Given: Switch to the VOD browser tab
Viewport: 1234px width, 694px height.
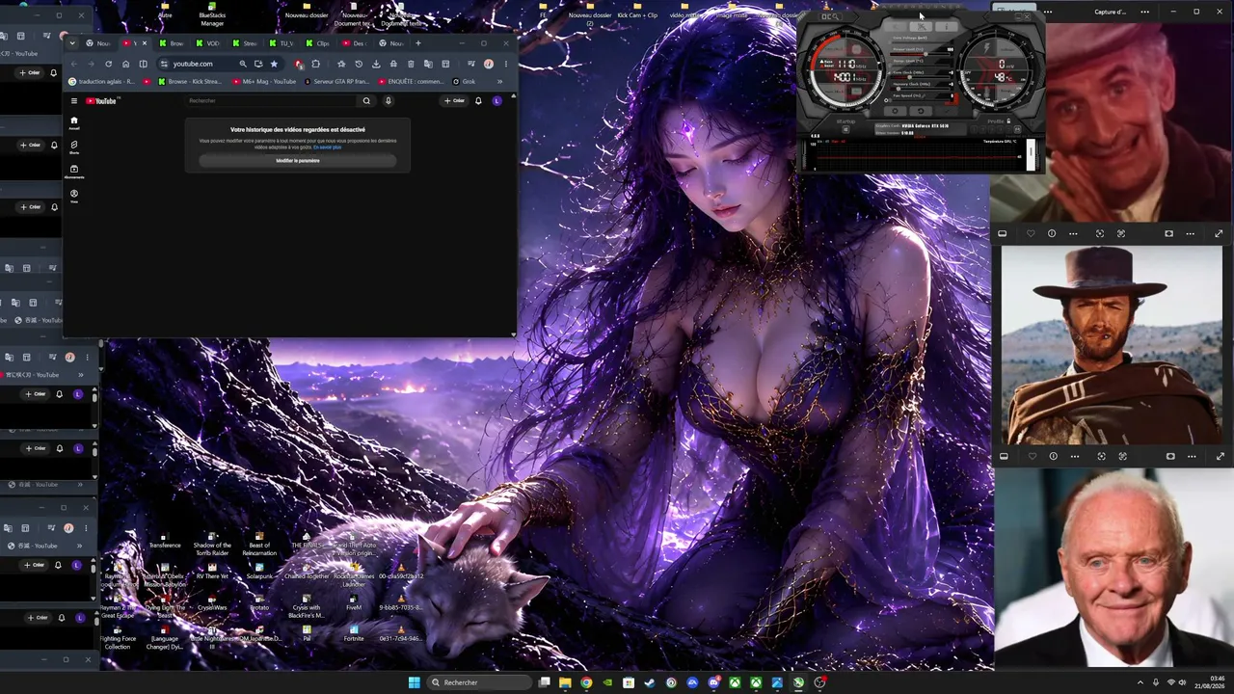Looking at the screenshot, I should click(x=208, y=43).
